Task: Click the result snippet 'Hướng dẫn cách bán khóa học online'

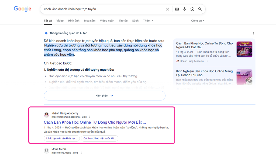Action: (x=106, y=129)
